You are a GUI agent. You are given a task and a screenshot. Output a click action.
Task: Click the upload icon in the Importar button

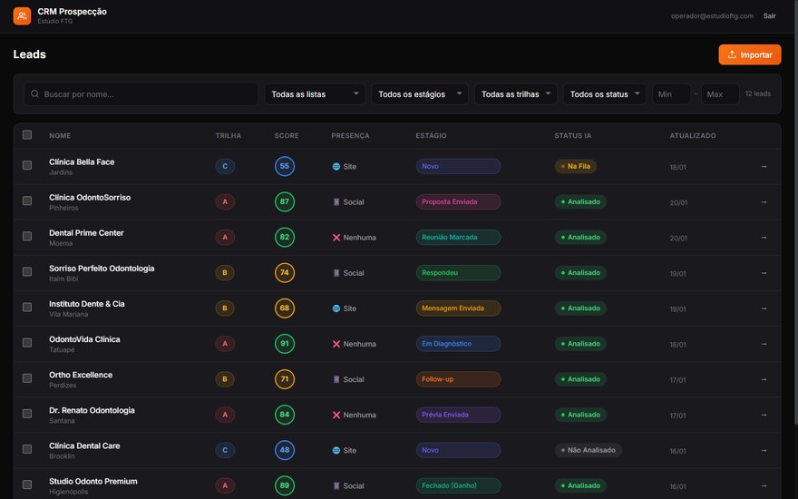click(x=732, y=54)
